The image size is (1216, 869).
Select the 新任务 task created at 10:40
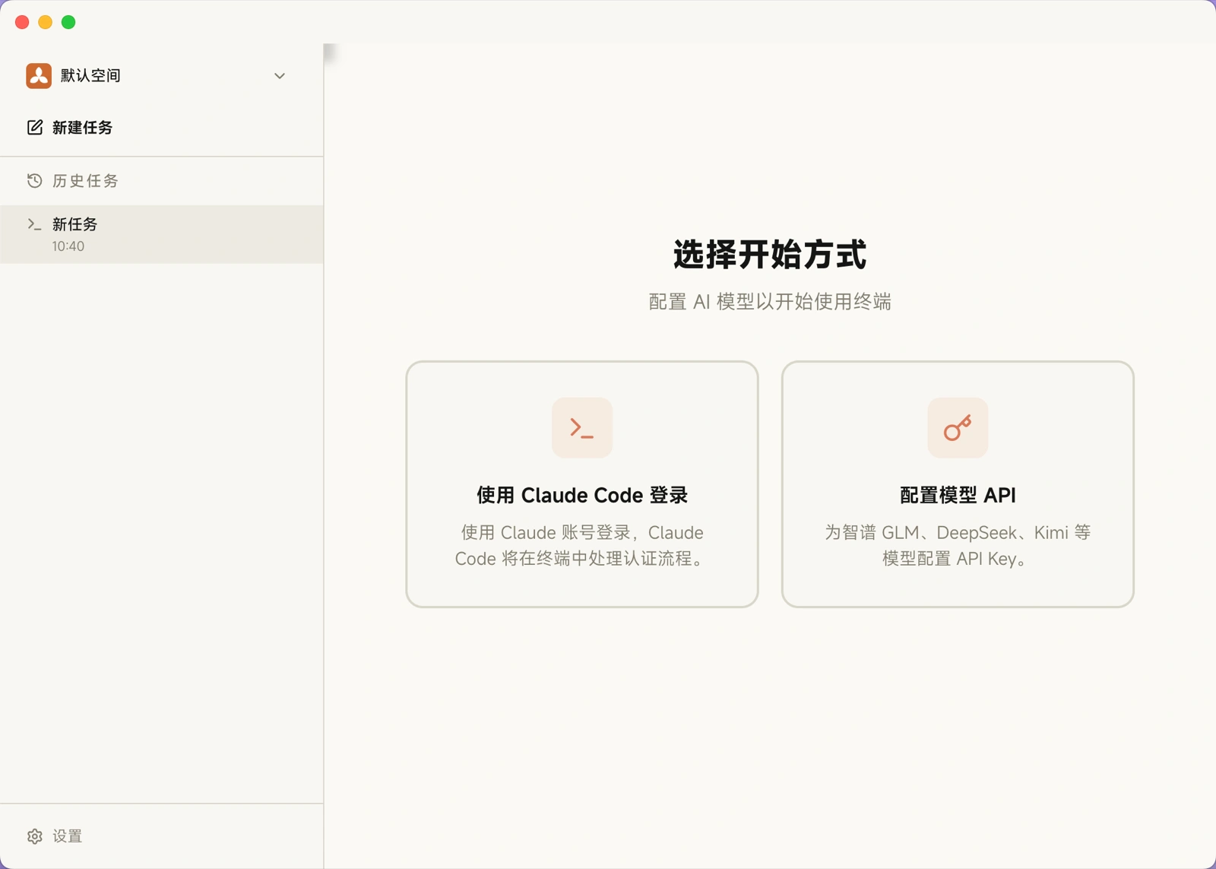click(x=74, y=224)
